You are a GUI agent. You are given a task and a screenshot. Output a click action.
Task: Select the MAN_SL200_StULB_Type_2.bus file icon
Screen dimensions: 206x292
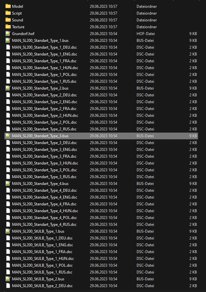(x=8, y=279)
